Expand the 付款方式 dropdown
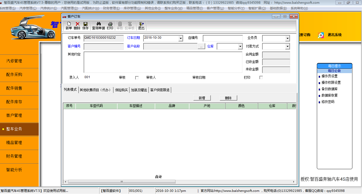Screen dimensions: 362x194 [x=287, y=46]
